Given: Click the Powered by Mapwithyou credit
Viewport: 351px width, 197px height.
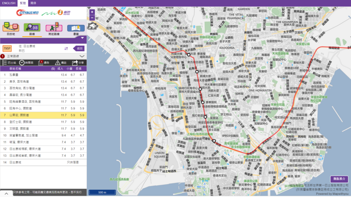Looking at the screenshot, I should (x=332, y=194).
